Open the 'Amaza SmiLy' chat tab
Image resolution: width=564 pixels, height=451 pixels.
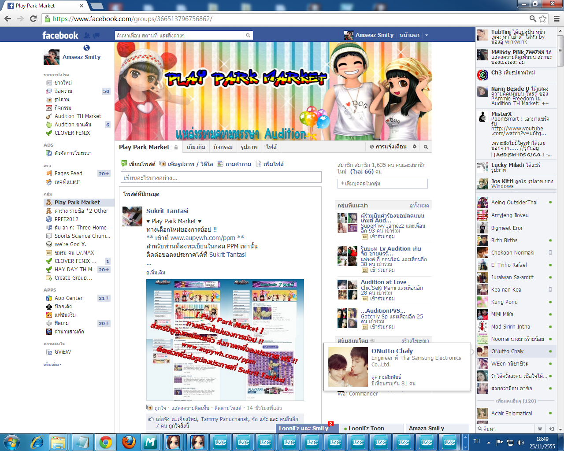tap(437, 429)
